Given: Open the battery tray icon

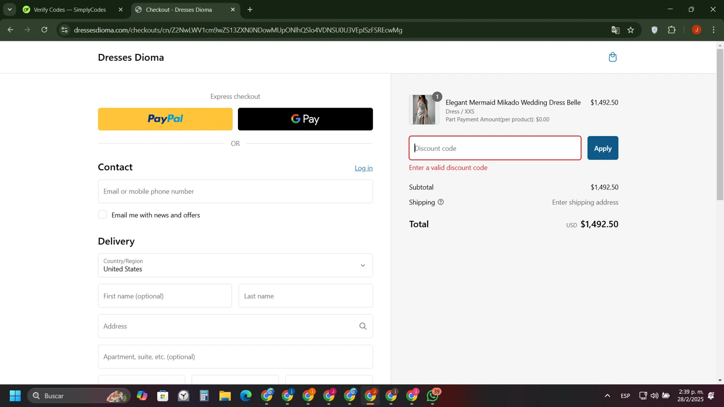Looking at the screenshot, I should pos(666,396).
